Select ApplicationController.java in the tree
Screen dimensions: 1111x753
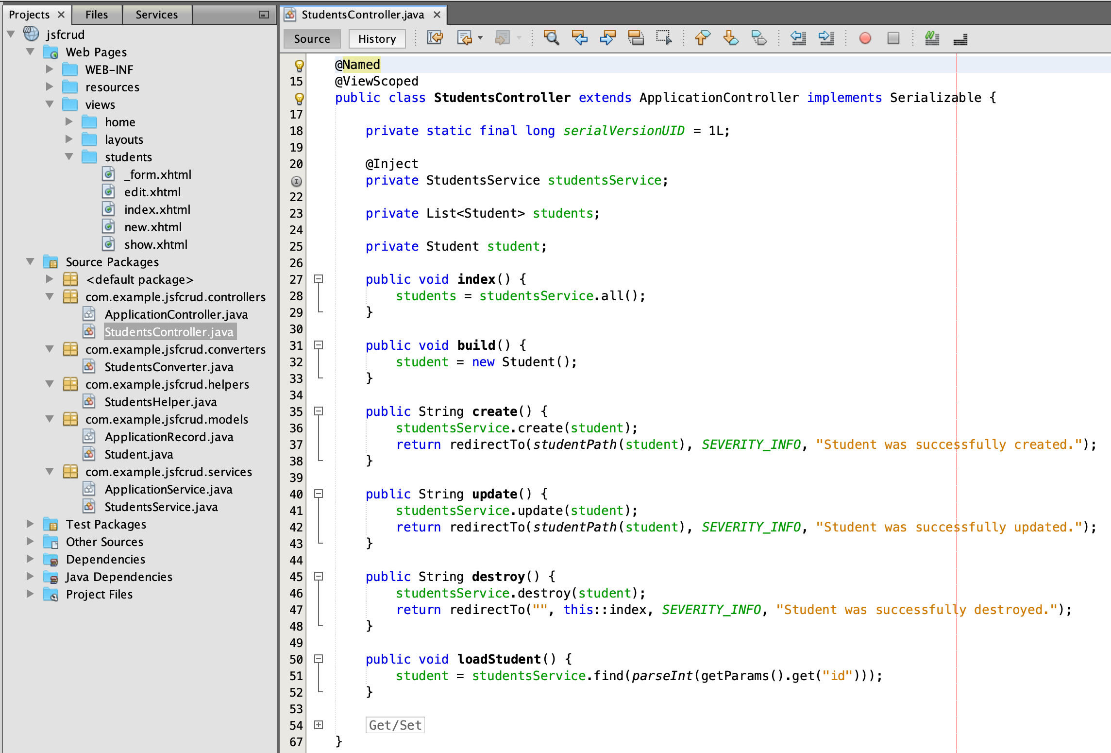176,314
